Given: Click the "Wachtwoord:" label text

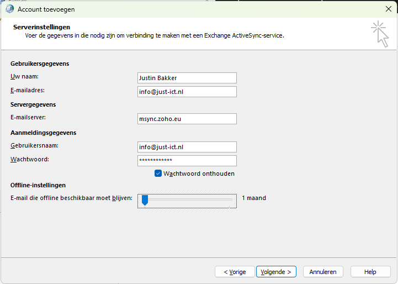Looking at the screenshot, I should pyautogui.click(x=30, y=159).
